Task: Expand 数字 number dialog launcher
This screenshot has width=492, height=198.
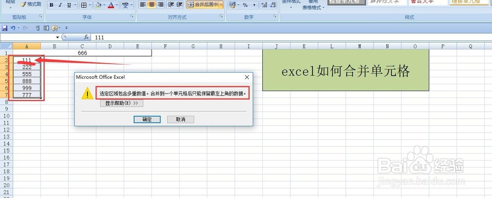Action: [x=275, y=17]
